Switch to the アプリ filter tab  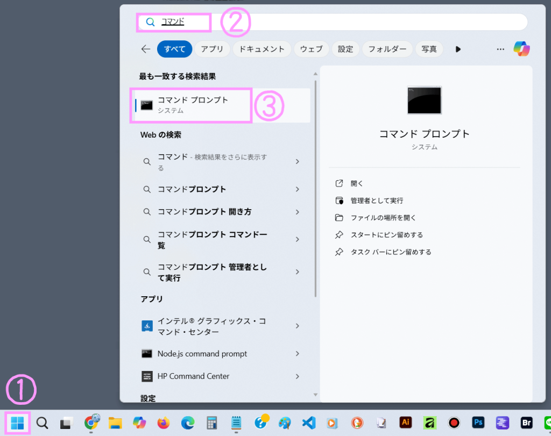click(212, 49)
